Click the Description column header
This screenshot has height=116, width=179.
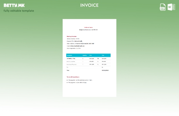(70, 55)
